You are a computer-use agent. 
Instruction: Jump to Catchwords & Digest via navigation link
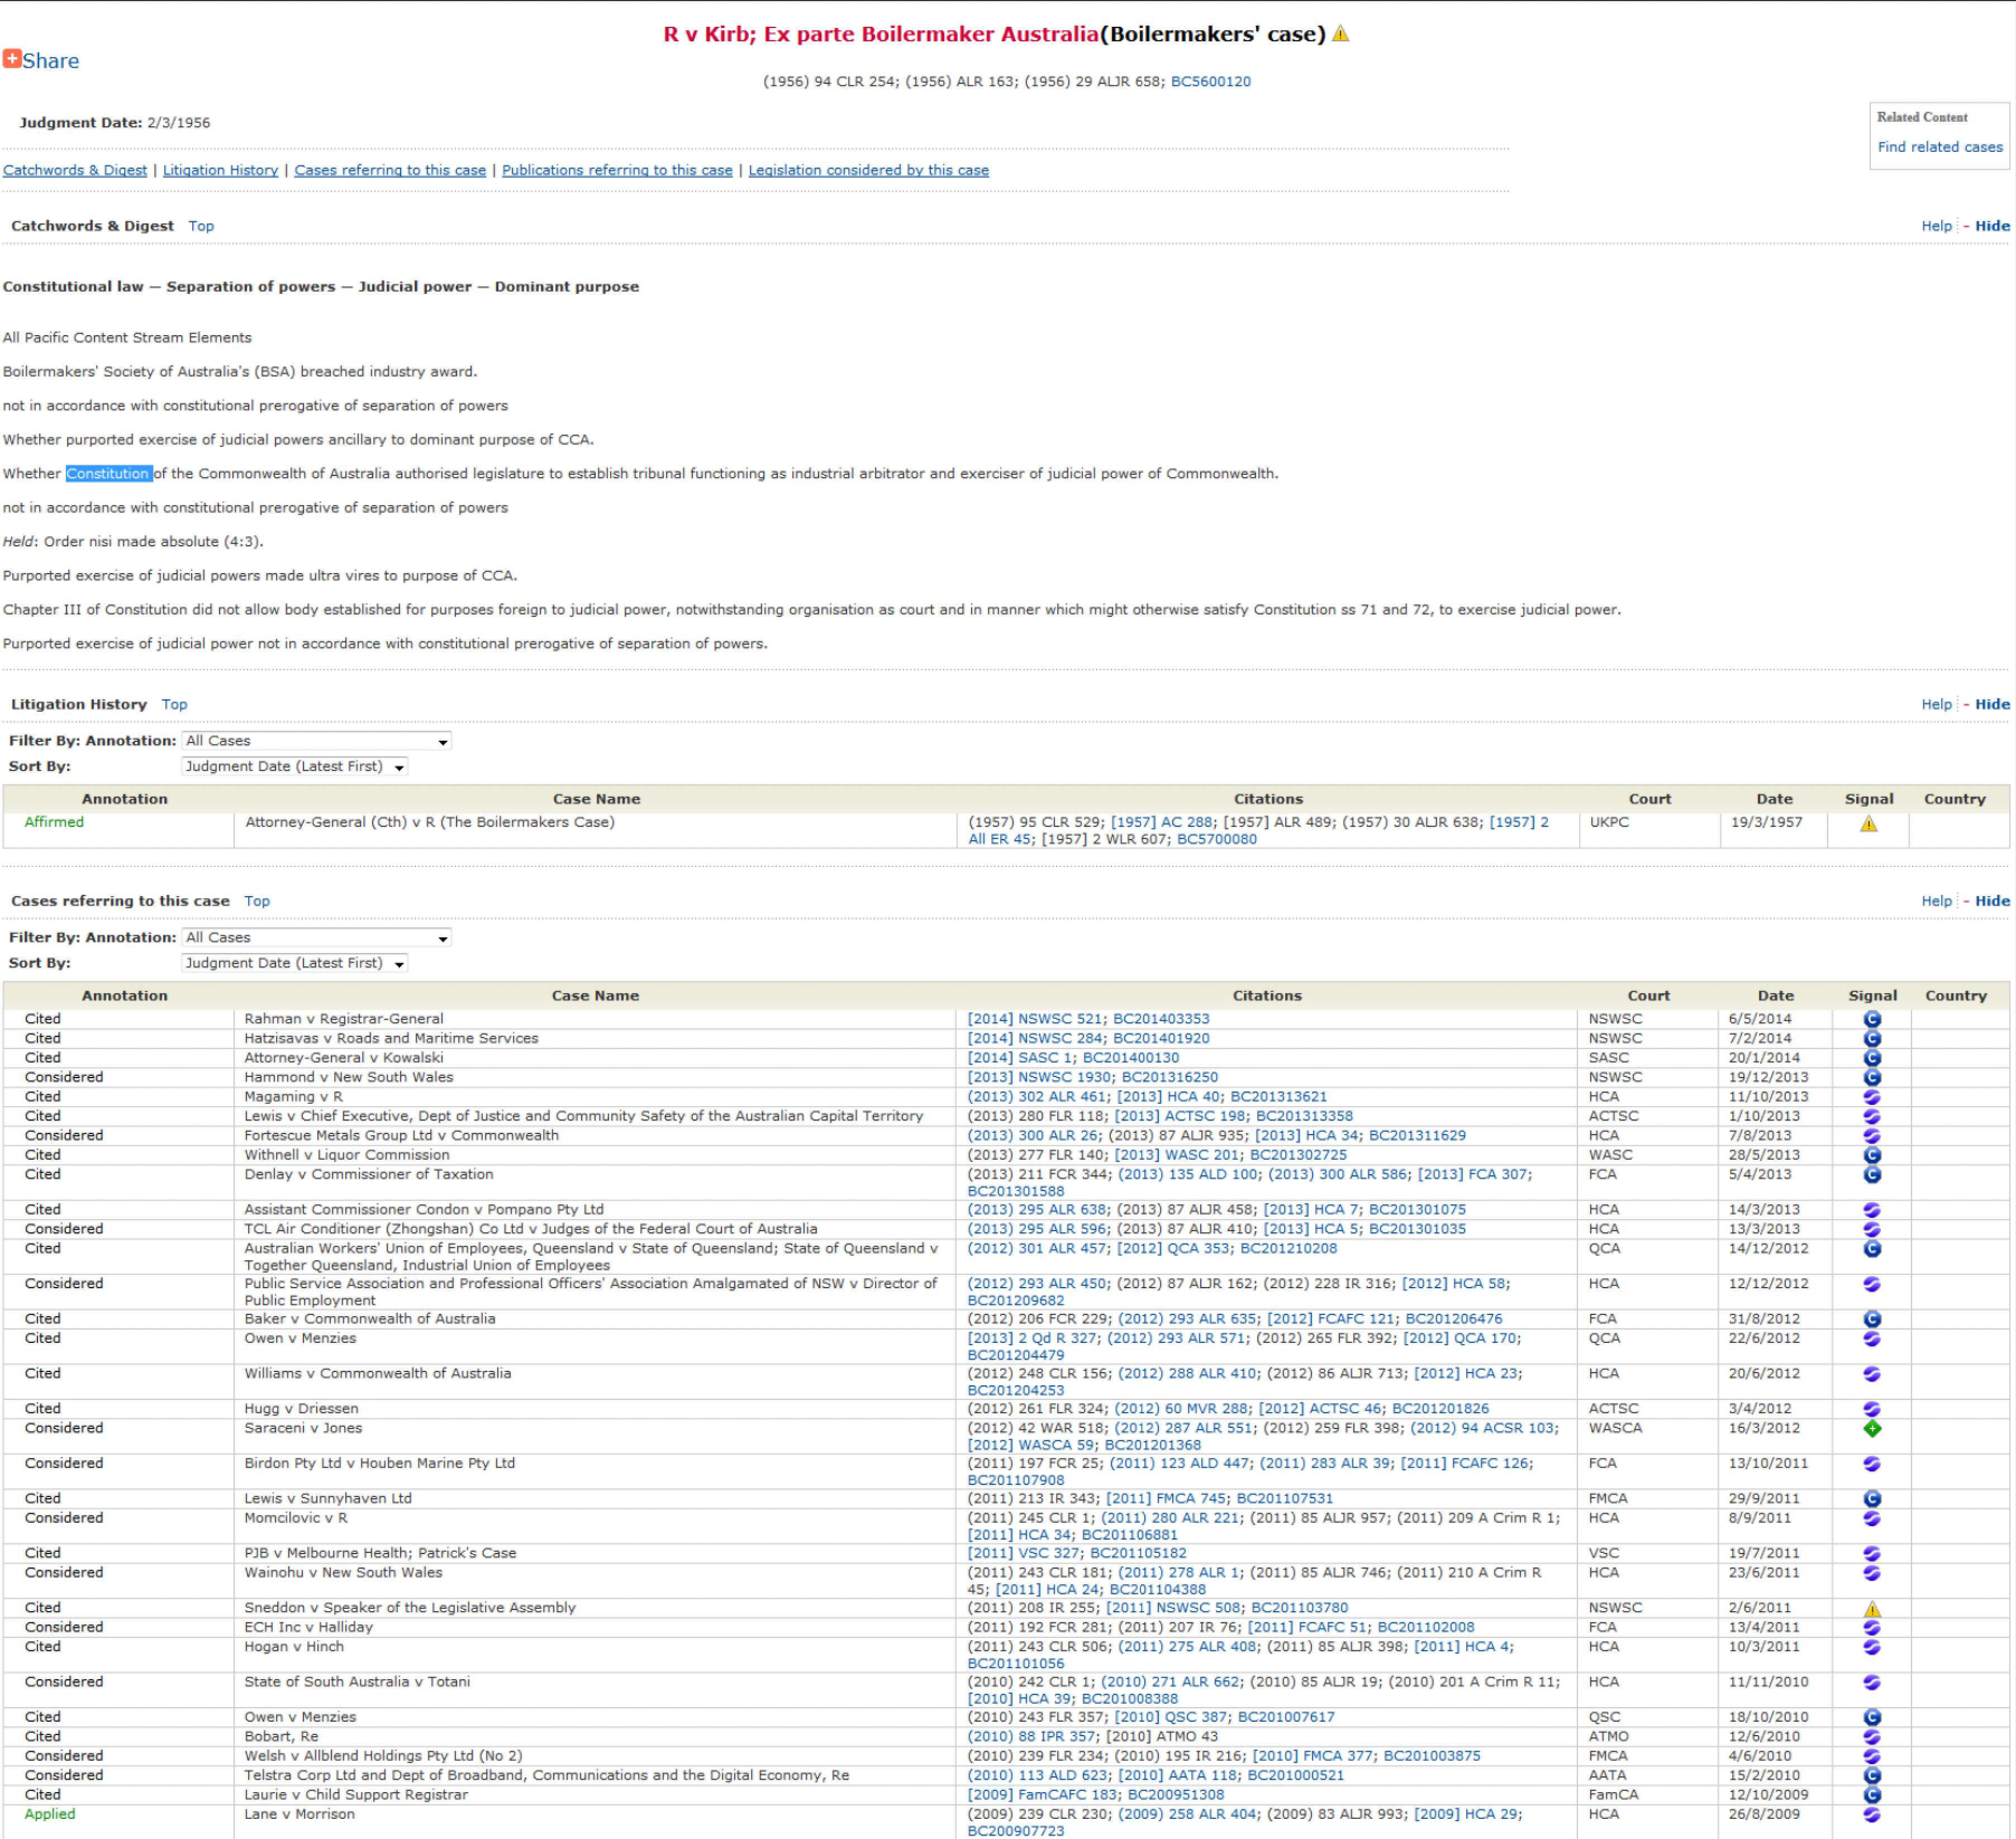(75, 170)
